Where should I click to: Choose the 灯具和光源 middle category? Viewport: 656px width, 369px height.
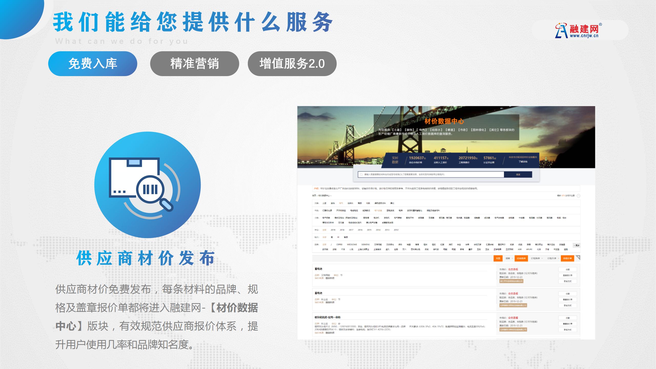(327, 211)
